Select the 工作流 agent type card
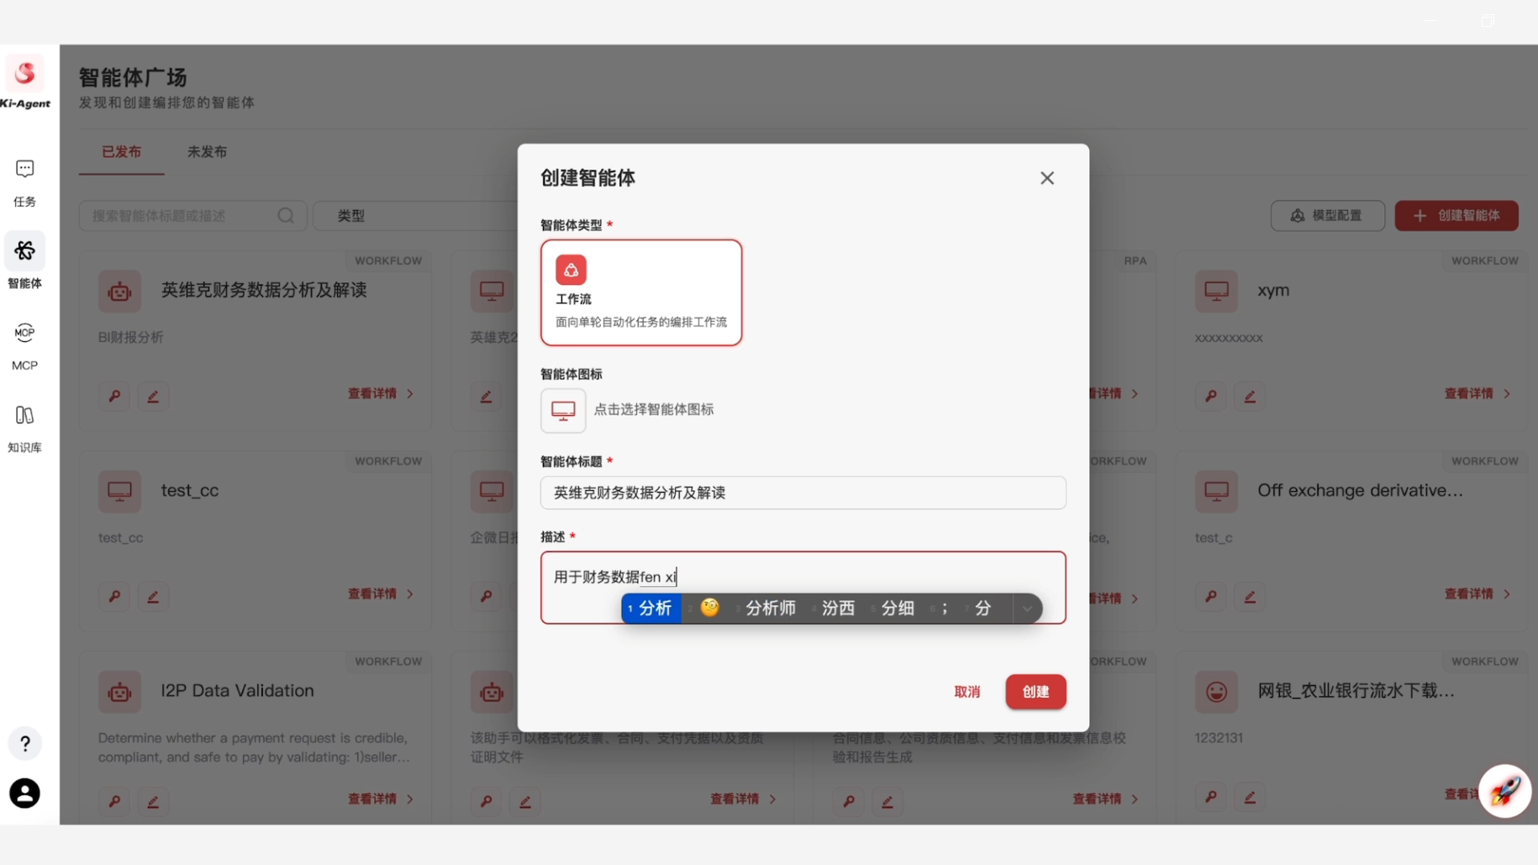The image size is (1538, 865). click(640, 293)
